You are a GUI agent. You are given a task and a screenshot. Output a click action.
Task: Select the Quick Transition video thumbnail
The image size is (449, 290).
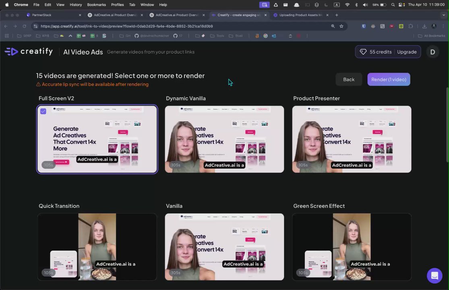point(97,247)
